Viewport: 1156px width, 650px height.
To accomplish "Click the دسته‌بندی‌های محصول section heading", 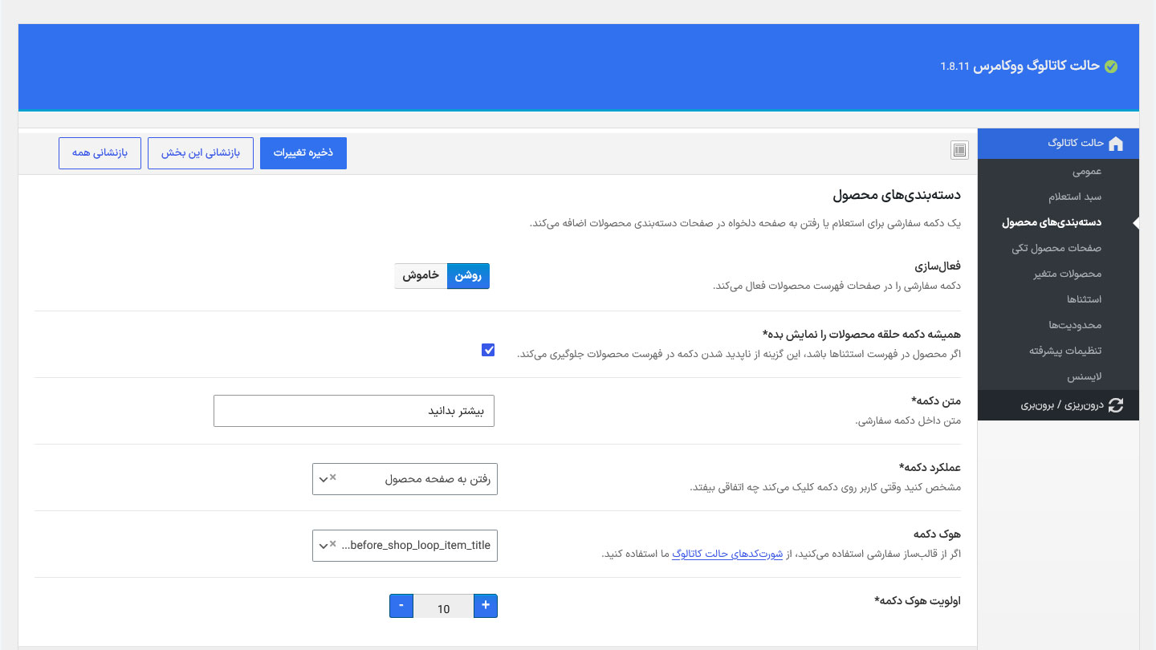I will (897, 195).
